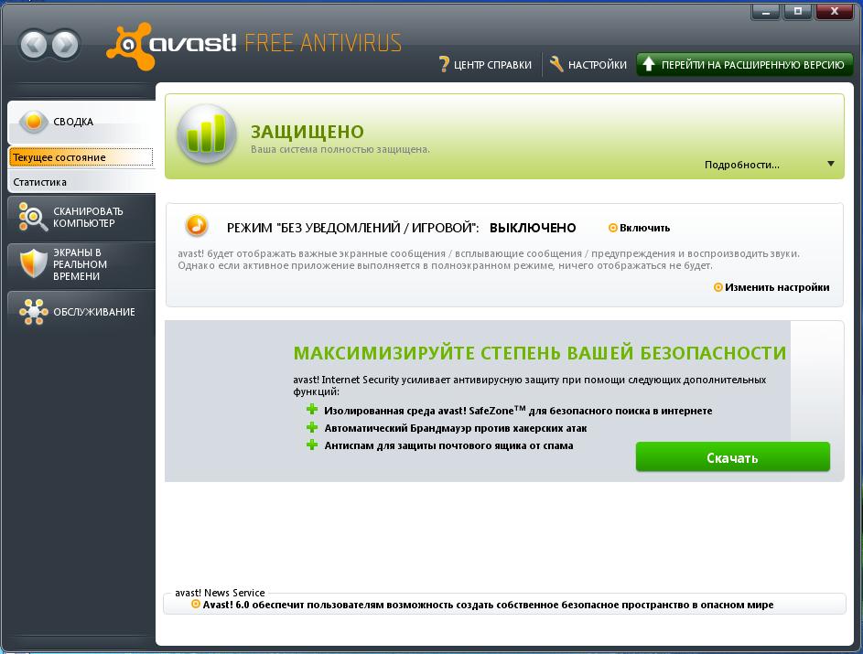The height and width of the screenshot is (654, 863).
Task: Open Центр справки help center
Action: tap(485, 65)
